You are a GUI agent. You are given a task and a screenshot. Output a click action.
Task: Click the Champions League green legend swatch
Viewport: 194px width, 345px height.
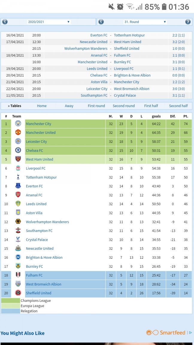[x=10, y=301]
